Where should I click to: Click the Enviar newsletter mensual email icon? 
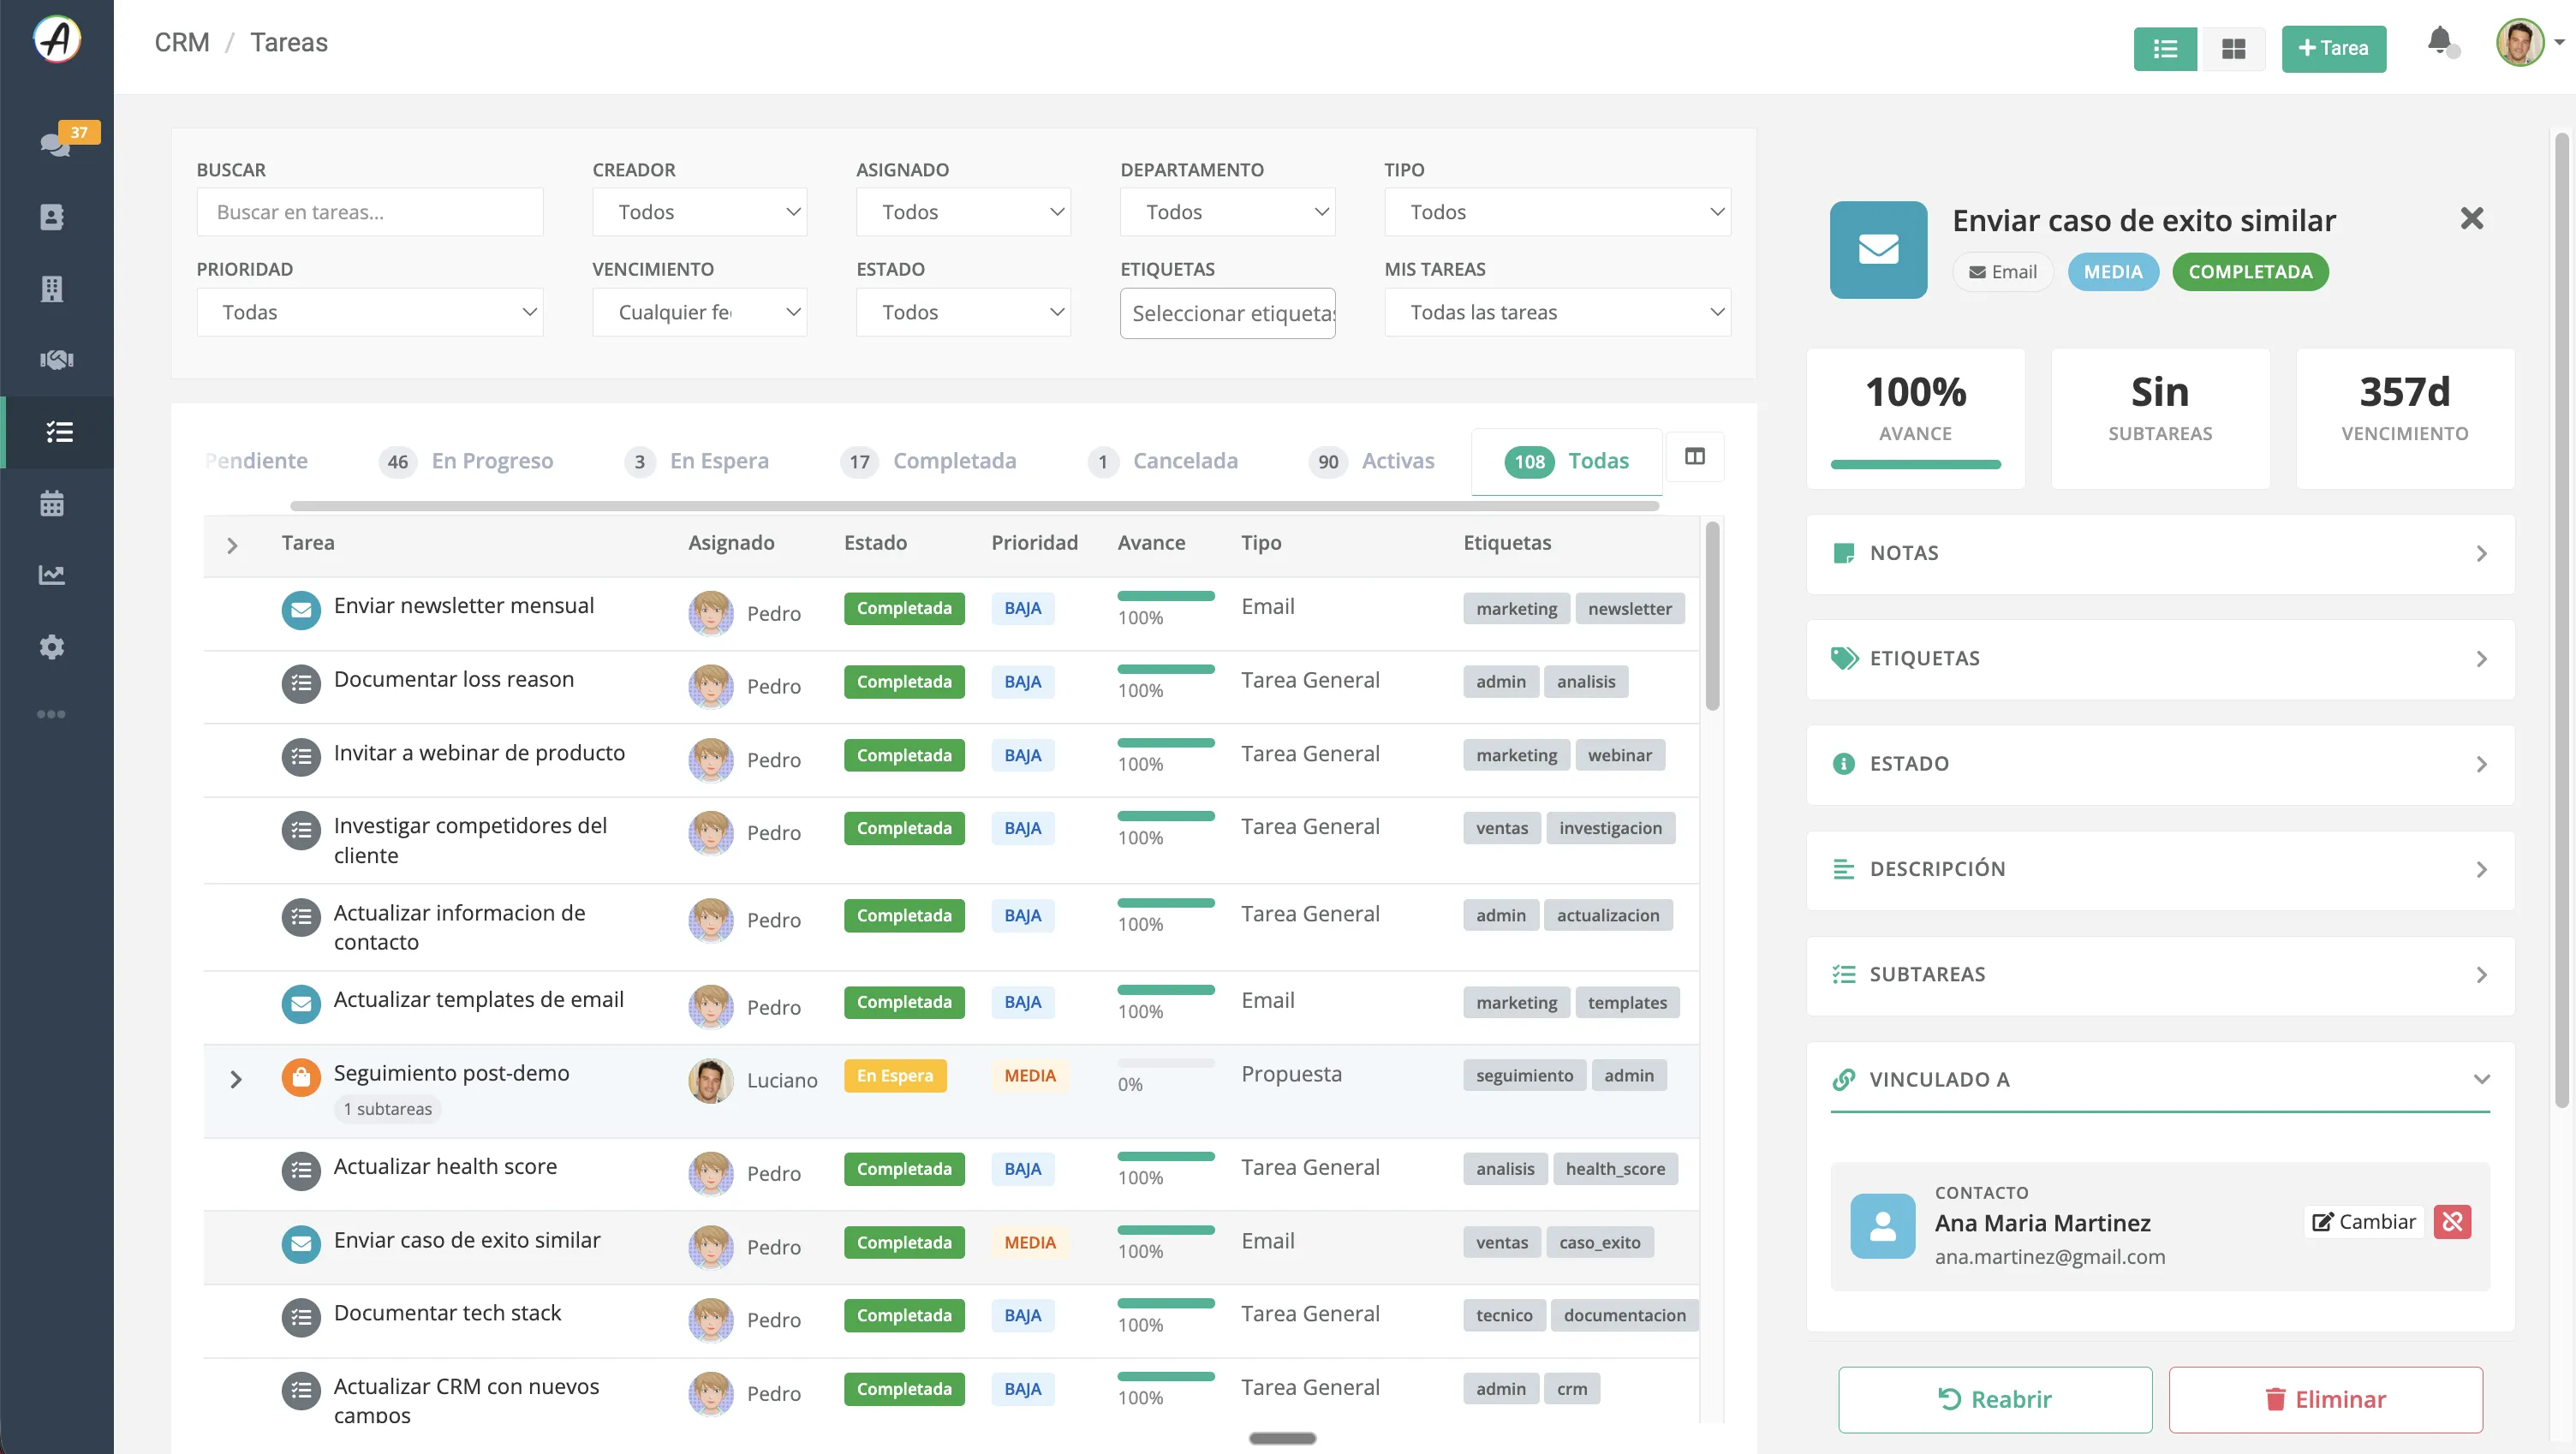pyautogui.click(x=301, y=610)
